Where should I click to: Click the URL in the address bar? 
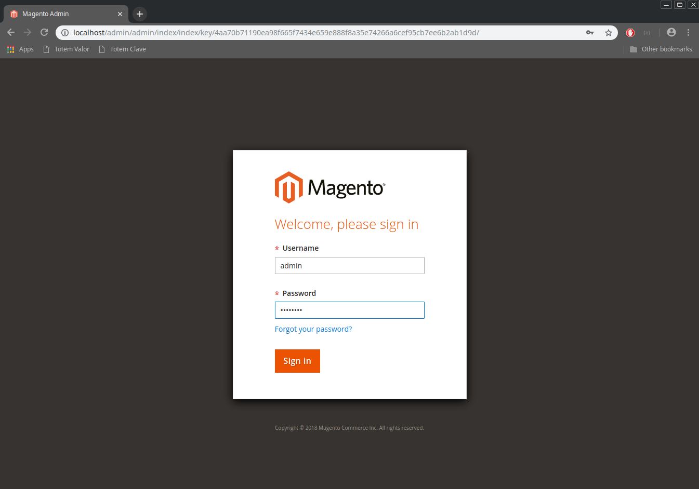coord(275,33)
